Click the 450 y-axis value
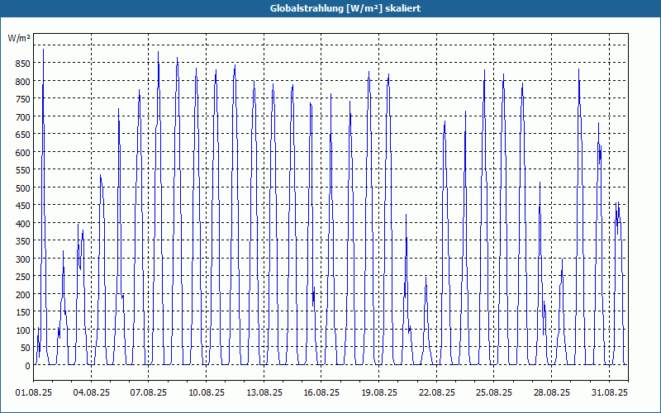The image size is (661, 413). click(22, 206)
